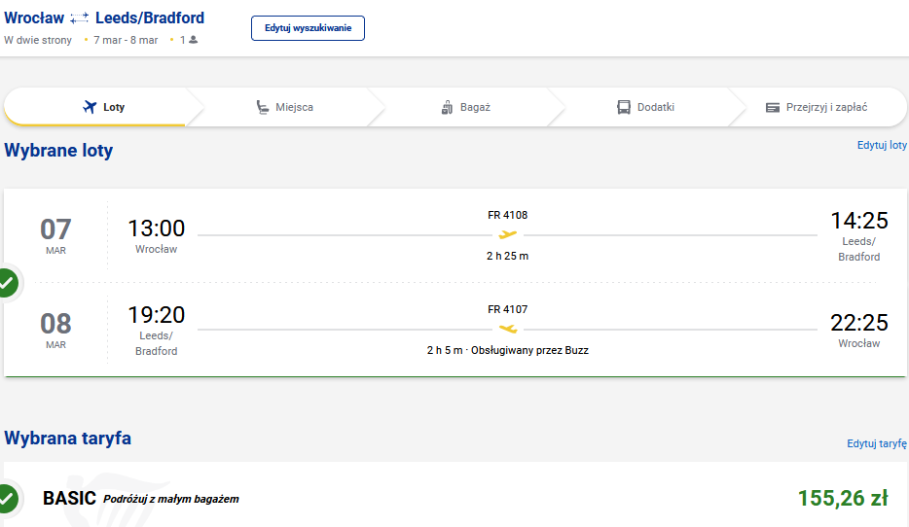
Task: Click the luggage icon beside Bagaż
Action: click(447, 107)
